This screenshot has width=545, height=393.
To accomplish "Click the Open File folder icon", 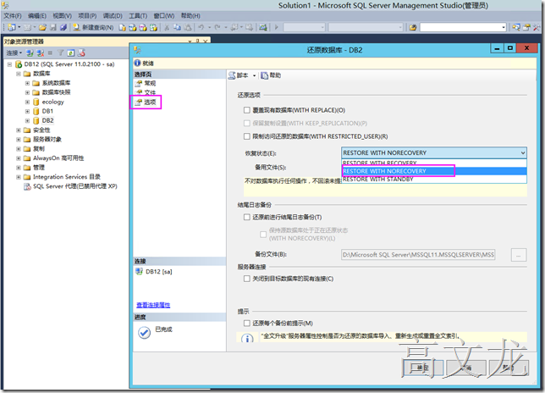I will (42, 27).
